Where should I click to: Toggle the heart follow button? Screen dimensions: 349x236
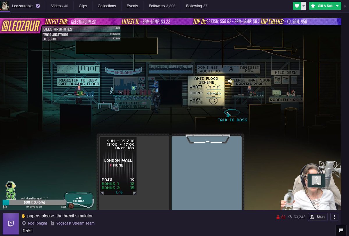coord(297,6)
